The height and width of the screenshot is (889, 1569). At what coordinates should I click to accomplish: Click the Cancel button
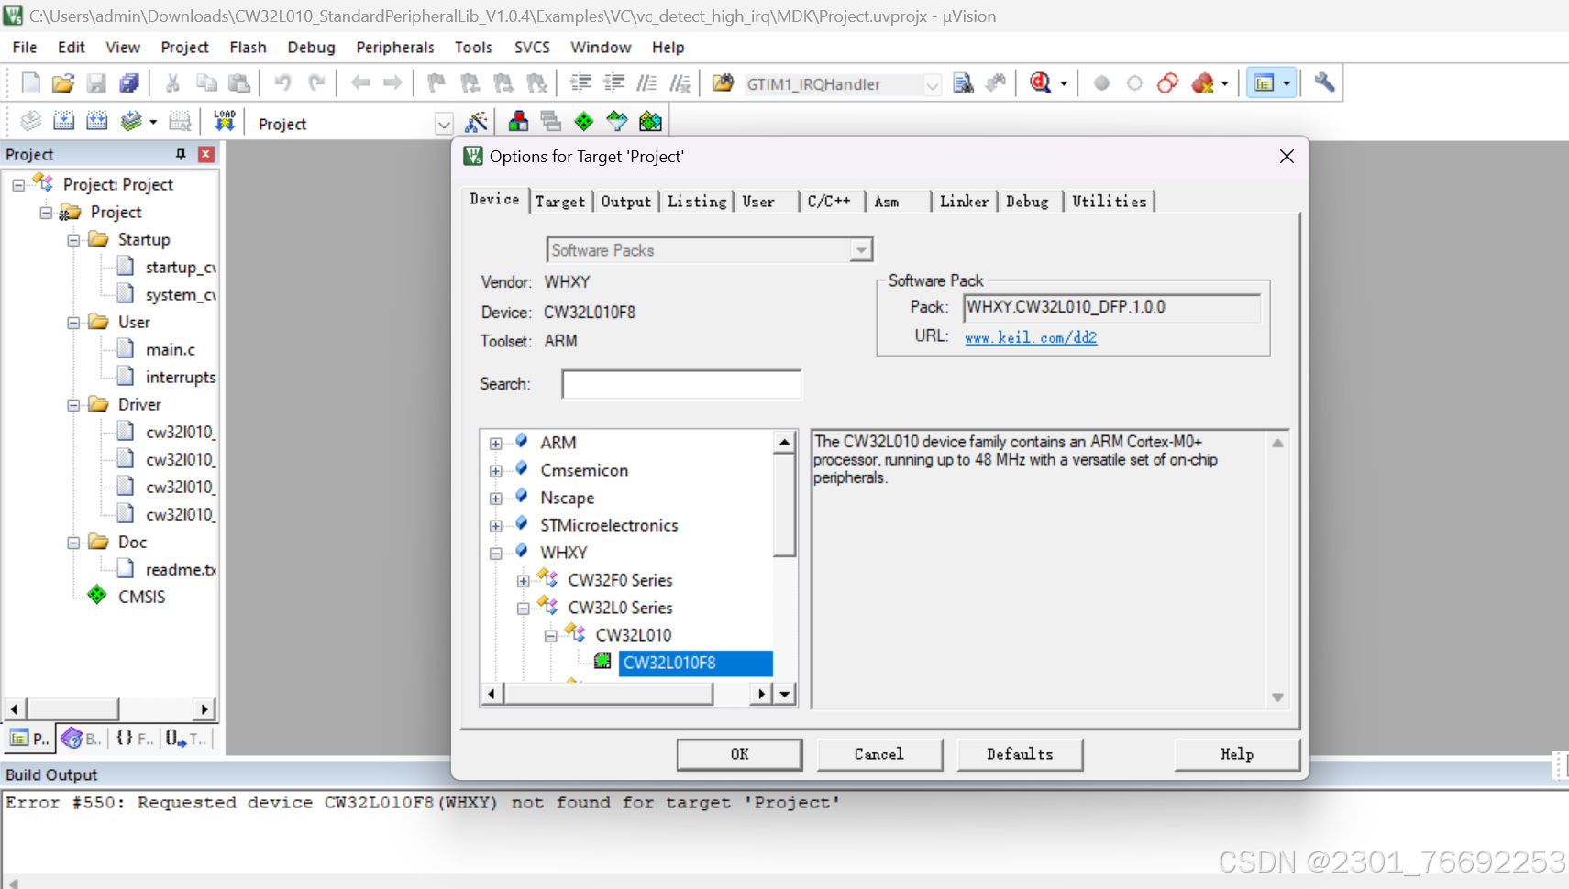(x=879, y=754)
